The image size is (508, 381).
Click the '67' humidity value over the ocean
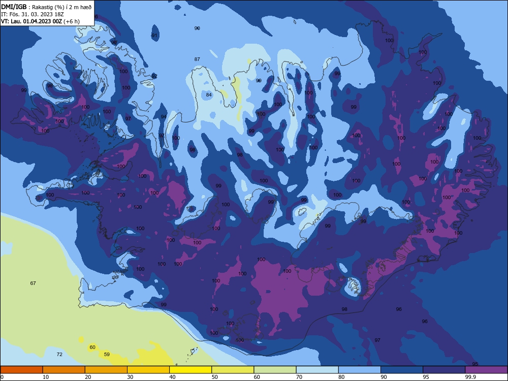click(33, 283)
